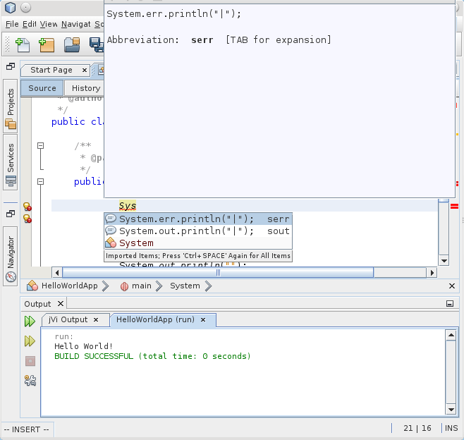This screenshot has height=440, width=464.
Task: Close the jVi Output tab
Action: pyautogui.click(x=96, y=320)
